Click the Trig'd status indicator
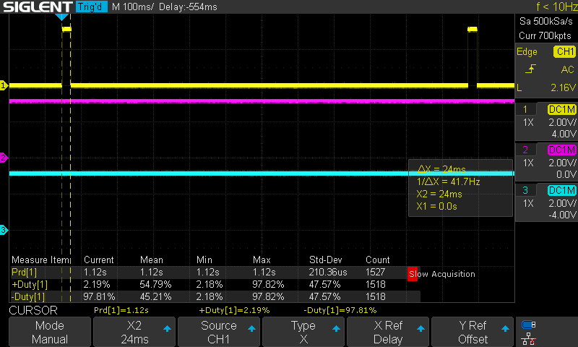This screenshot has width=578, height=347. coord(92,7)
